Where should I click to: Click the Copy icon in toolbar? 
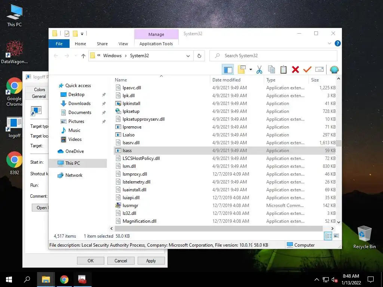coord(271,70)
